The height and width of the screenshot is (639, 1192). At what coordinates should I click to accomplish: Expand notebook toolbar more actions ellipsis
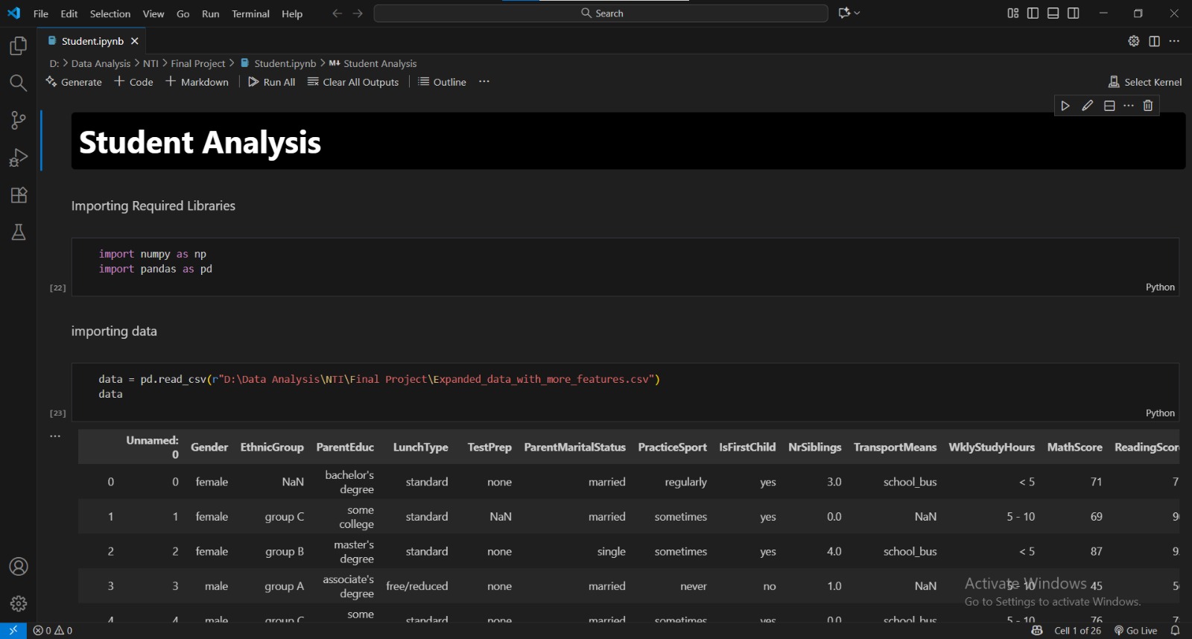click(484, 82)
